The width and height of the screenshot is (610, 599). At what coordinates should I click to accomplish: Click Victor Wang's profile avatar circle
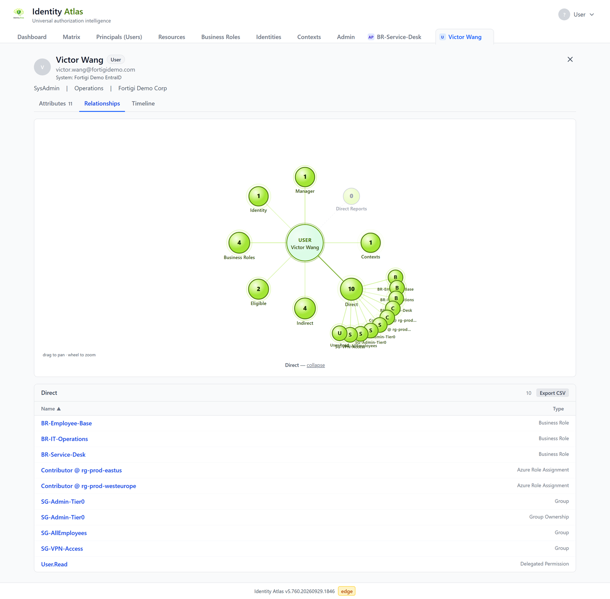click(x=42, y=67)
